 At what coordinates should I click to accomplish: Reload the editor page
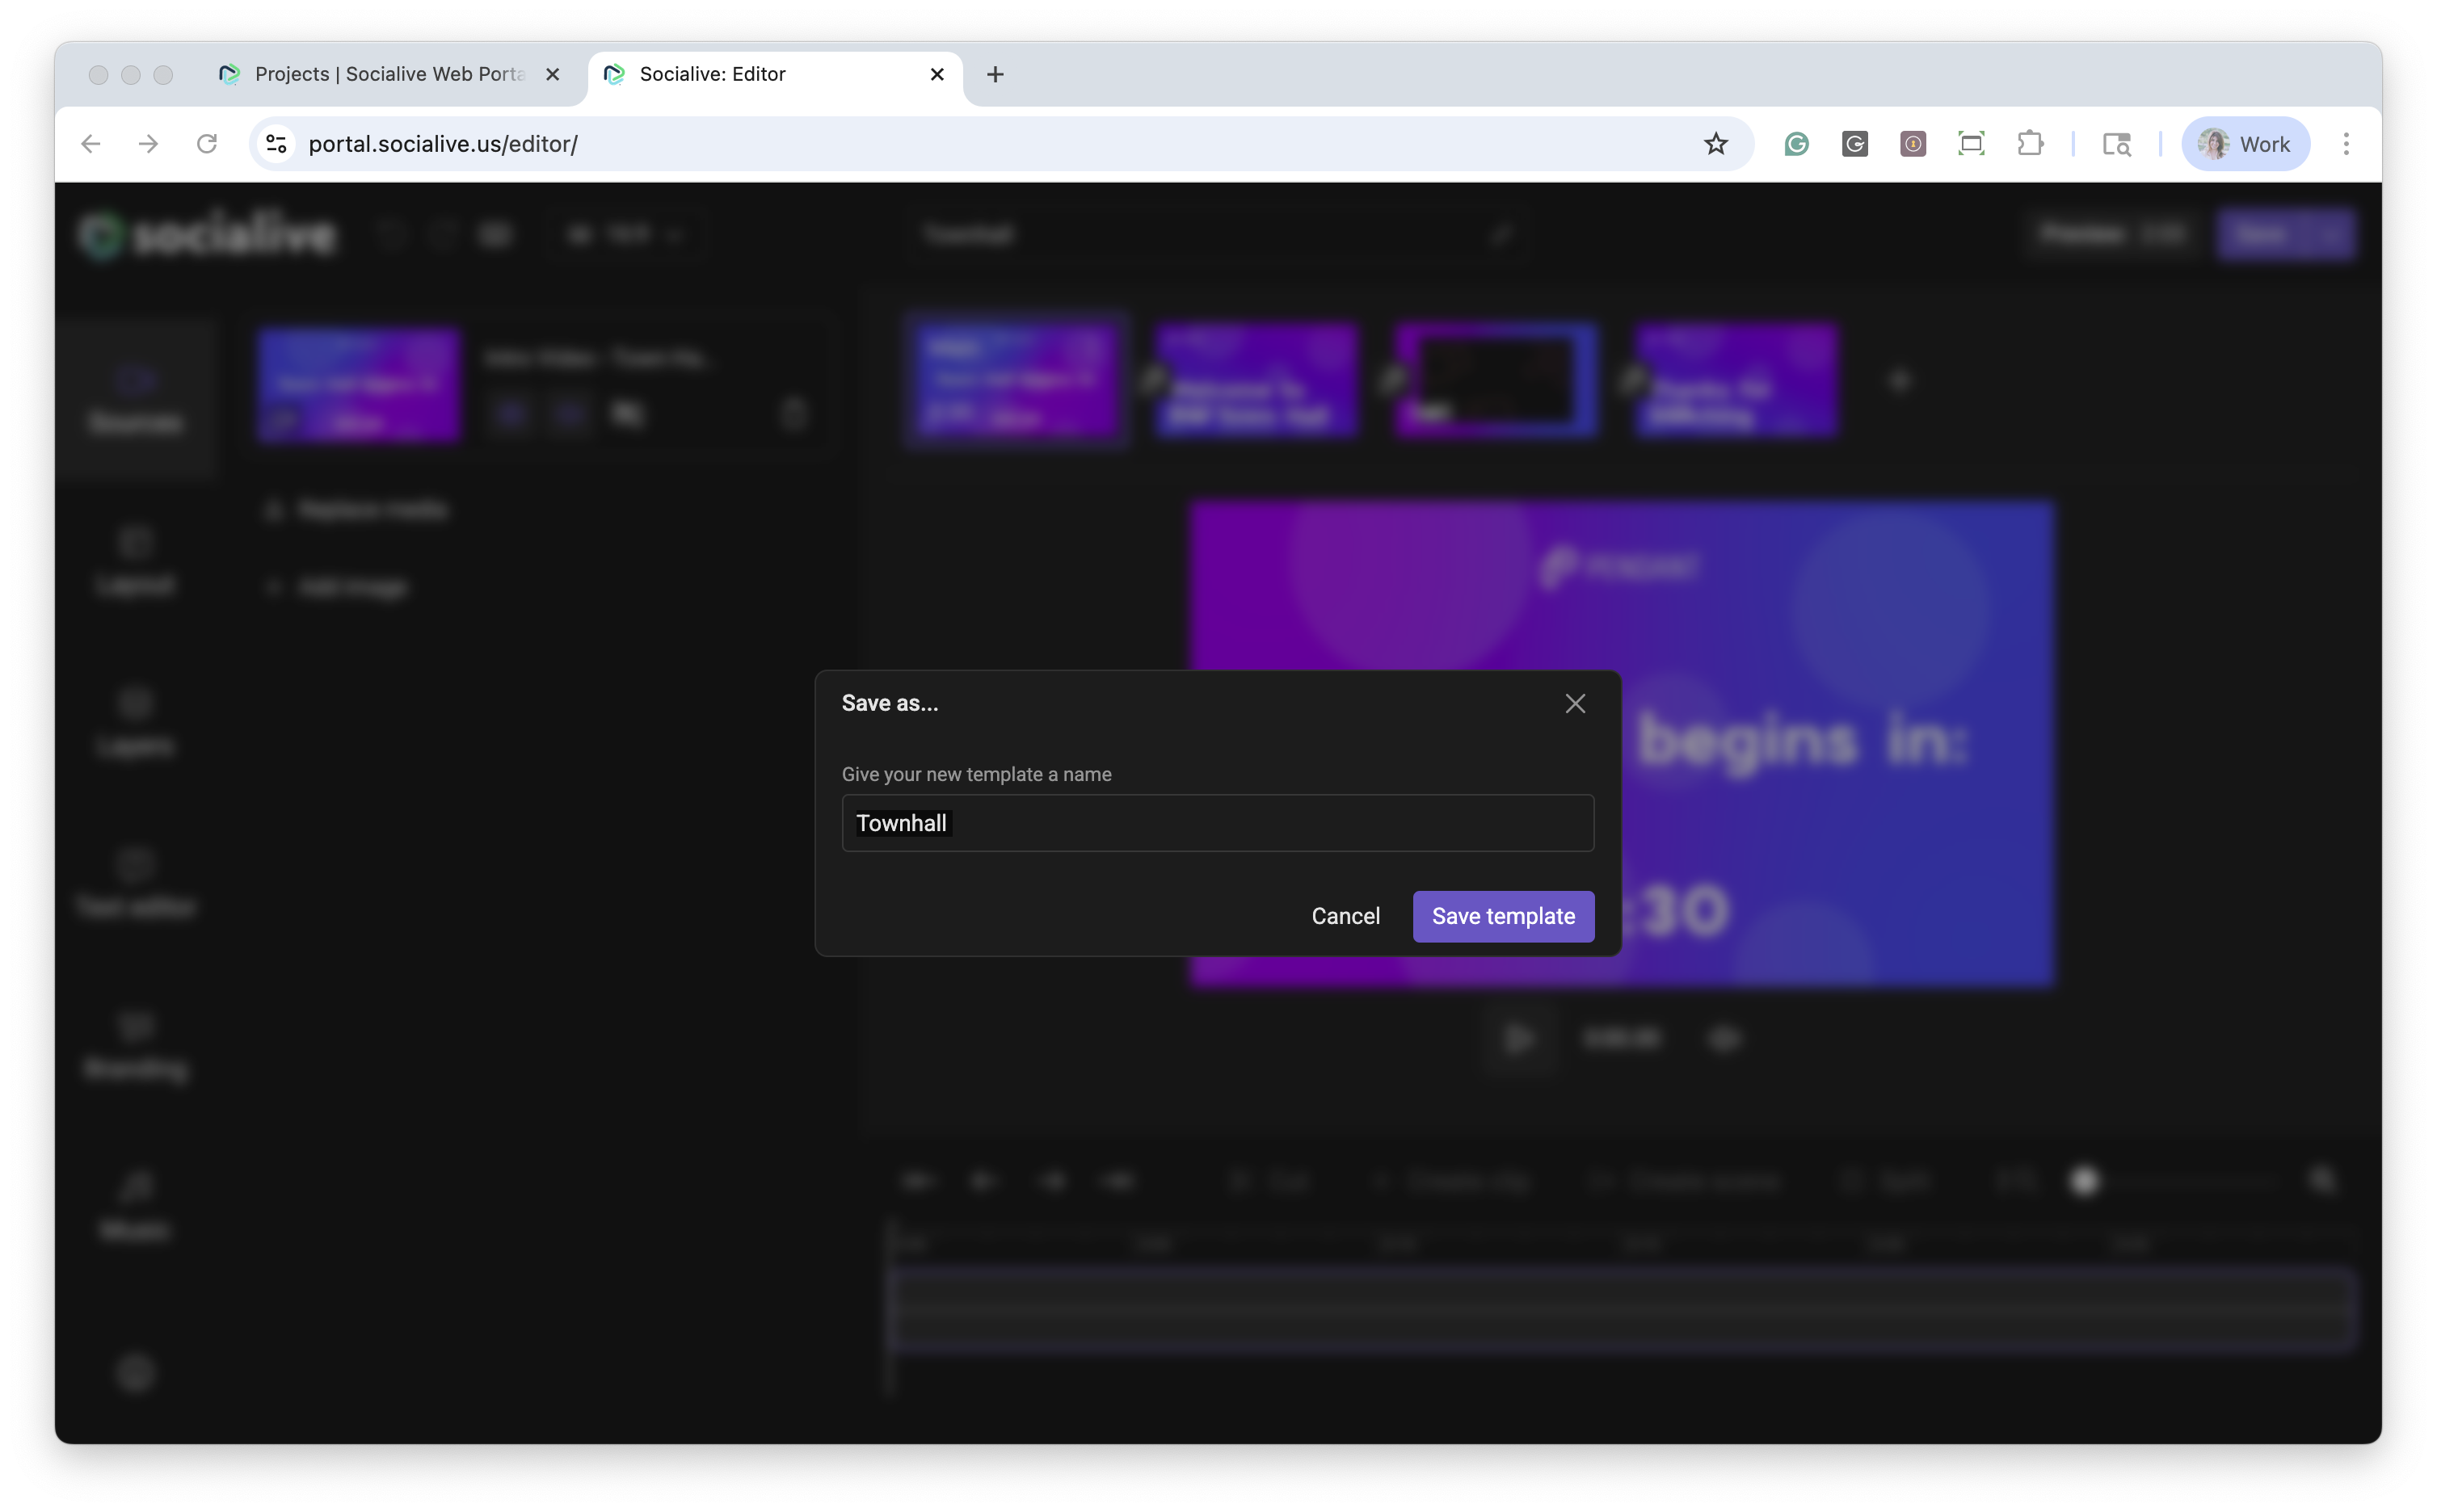click(x=207, y=144)
